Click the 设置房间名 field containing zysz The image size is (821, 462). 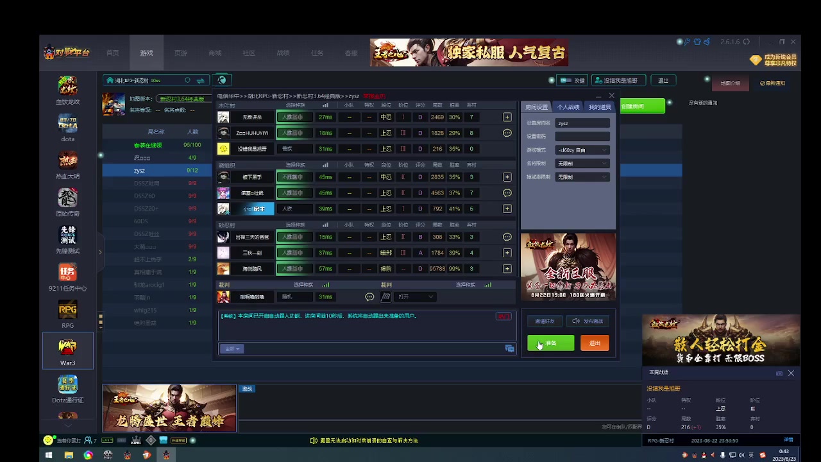point(582,123)
